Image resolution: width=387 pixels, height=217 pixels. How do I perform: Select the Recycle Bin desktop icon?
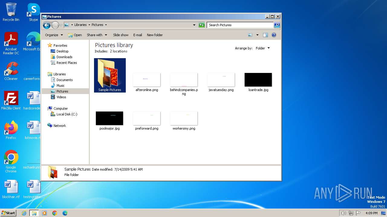11,12
